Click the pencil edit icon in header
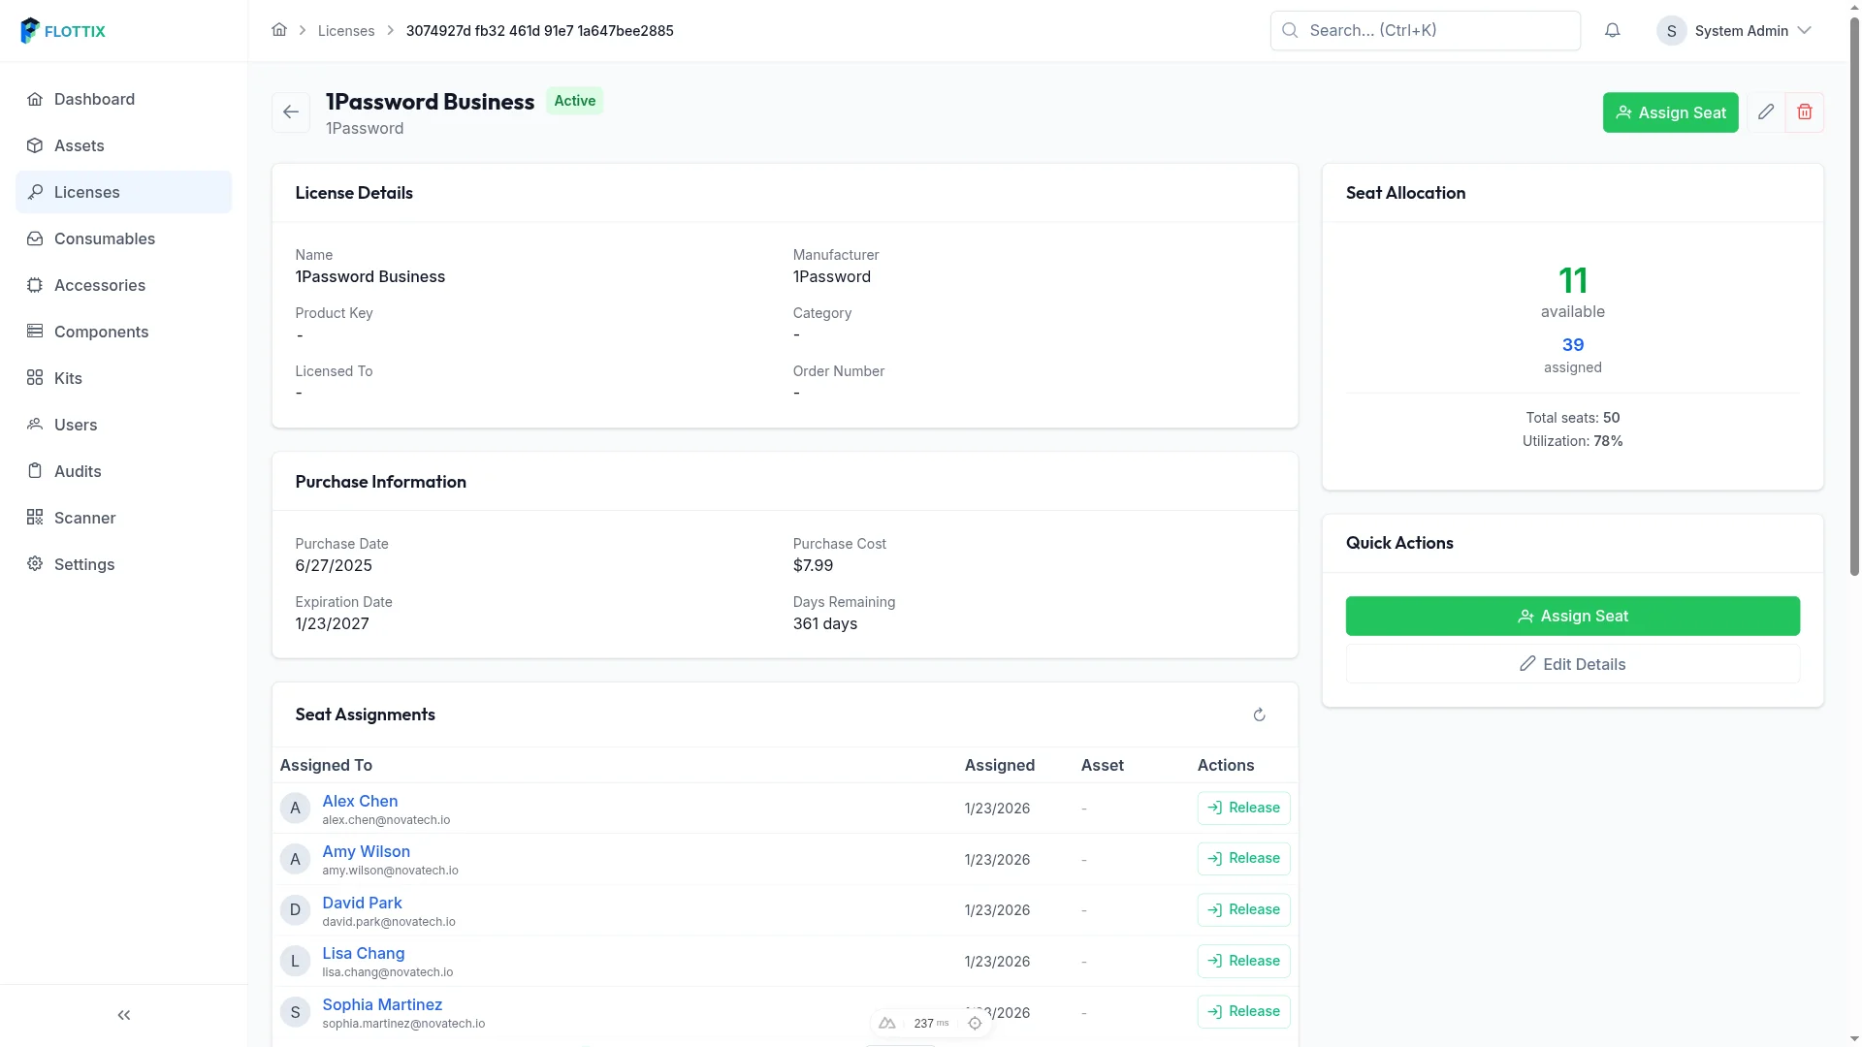The width and height of the screenshot is (1862, 1047). [x=1766, y=112]
